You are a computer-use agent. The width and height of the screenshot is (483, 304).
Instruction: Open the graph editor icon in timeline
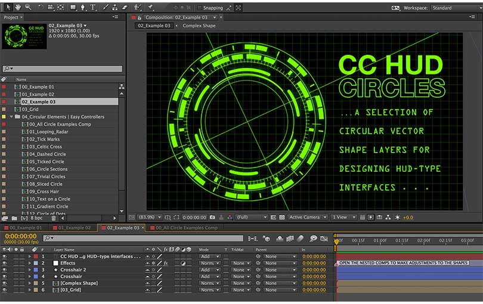click(324, 238)
